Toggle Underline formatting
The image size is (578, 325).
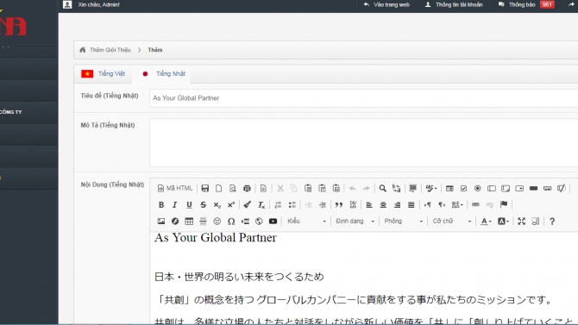pyautogui.click(x=189, y=205)
